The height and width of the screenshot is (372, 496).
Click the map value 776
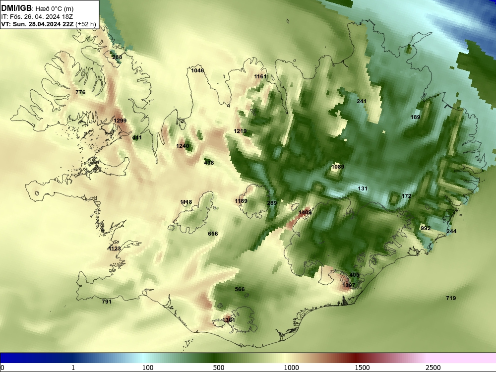80,92
